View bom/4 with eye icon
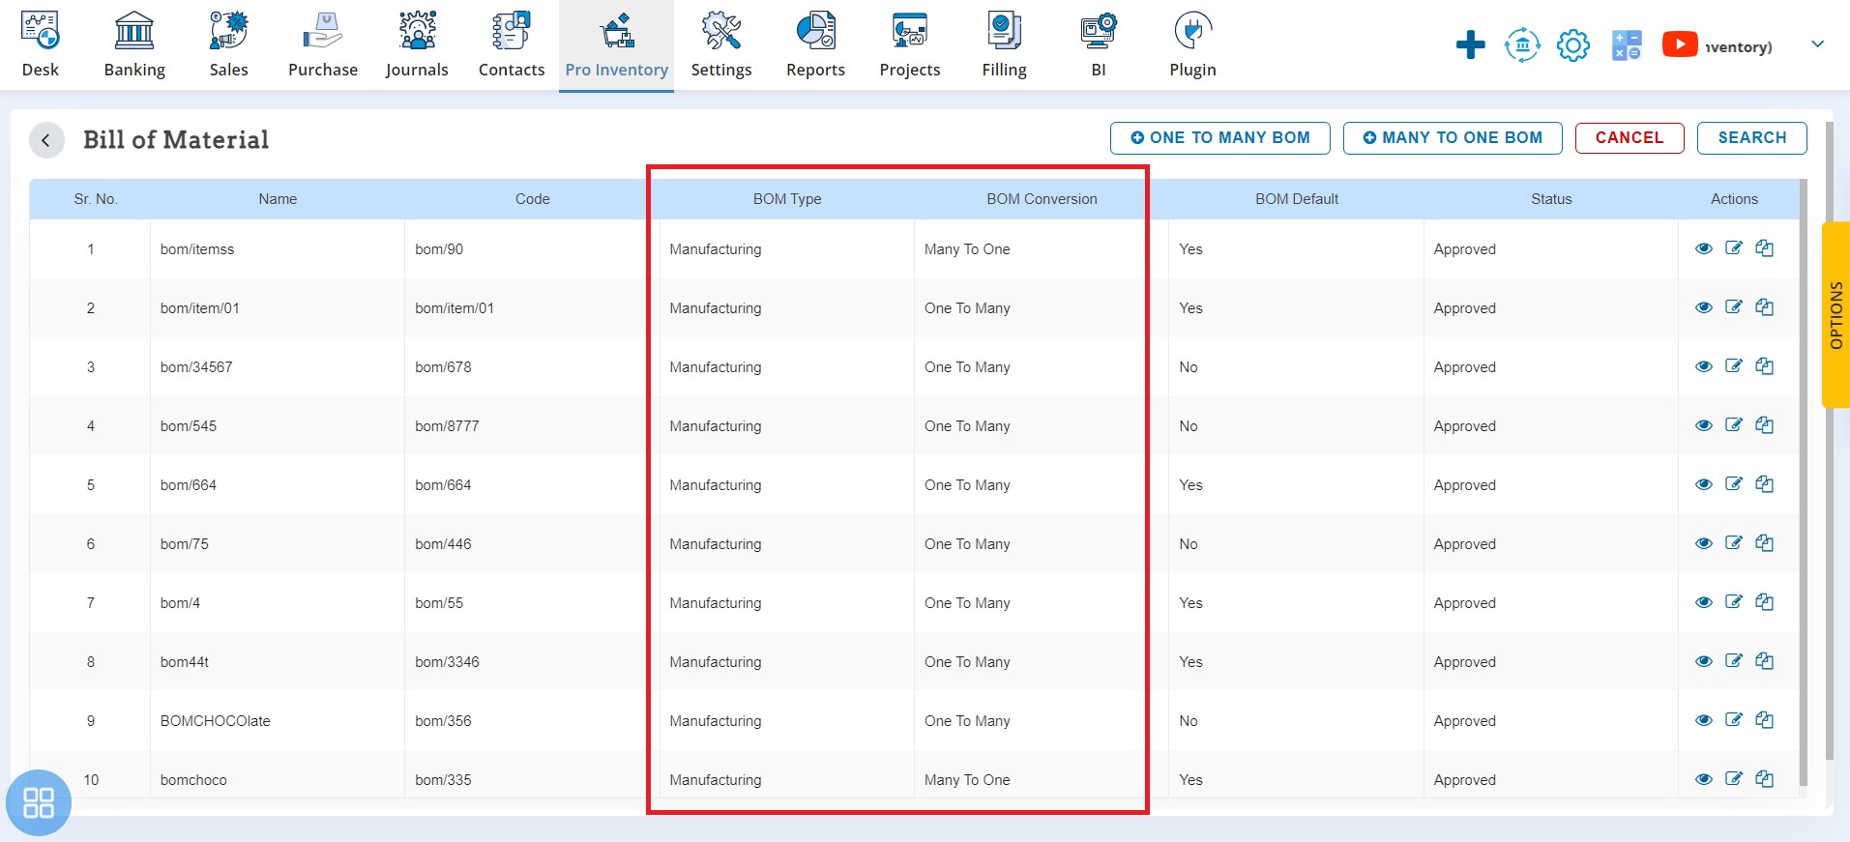Screen dimensions: 1850x842 pos(1704,602)
